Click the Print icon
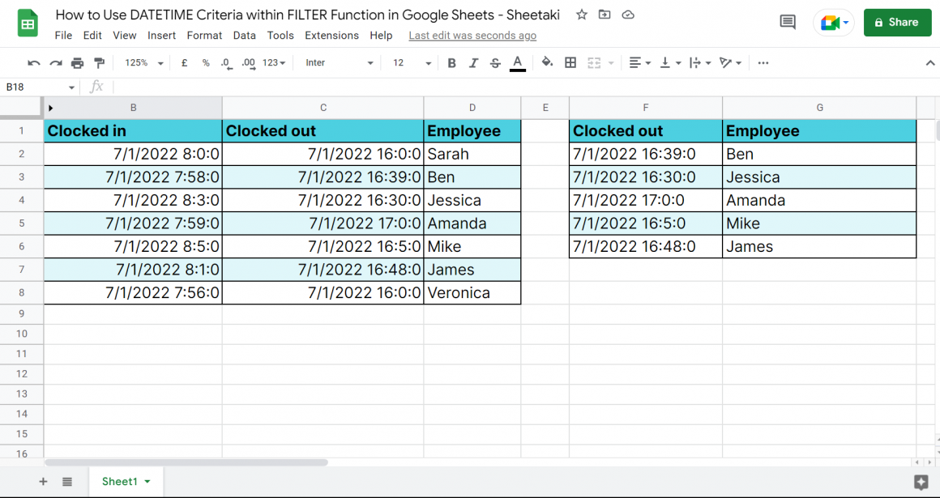This screenshot has width=940, height=498. (x=76, y=62)
